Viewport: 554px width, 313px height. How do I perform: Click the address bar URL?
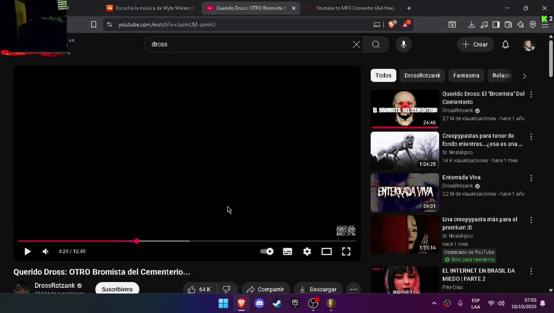click(x=167, y=24)
